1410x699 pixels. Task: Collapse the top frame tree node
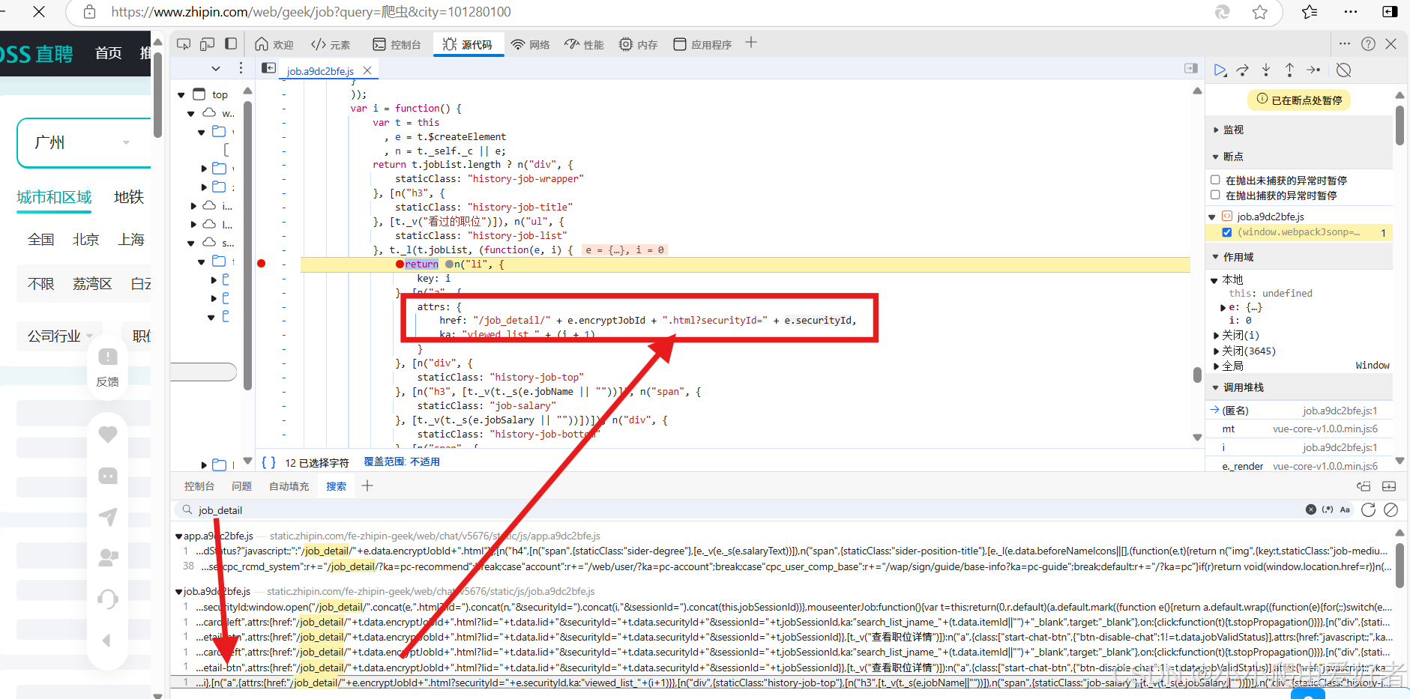(x=181, y=95)
